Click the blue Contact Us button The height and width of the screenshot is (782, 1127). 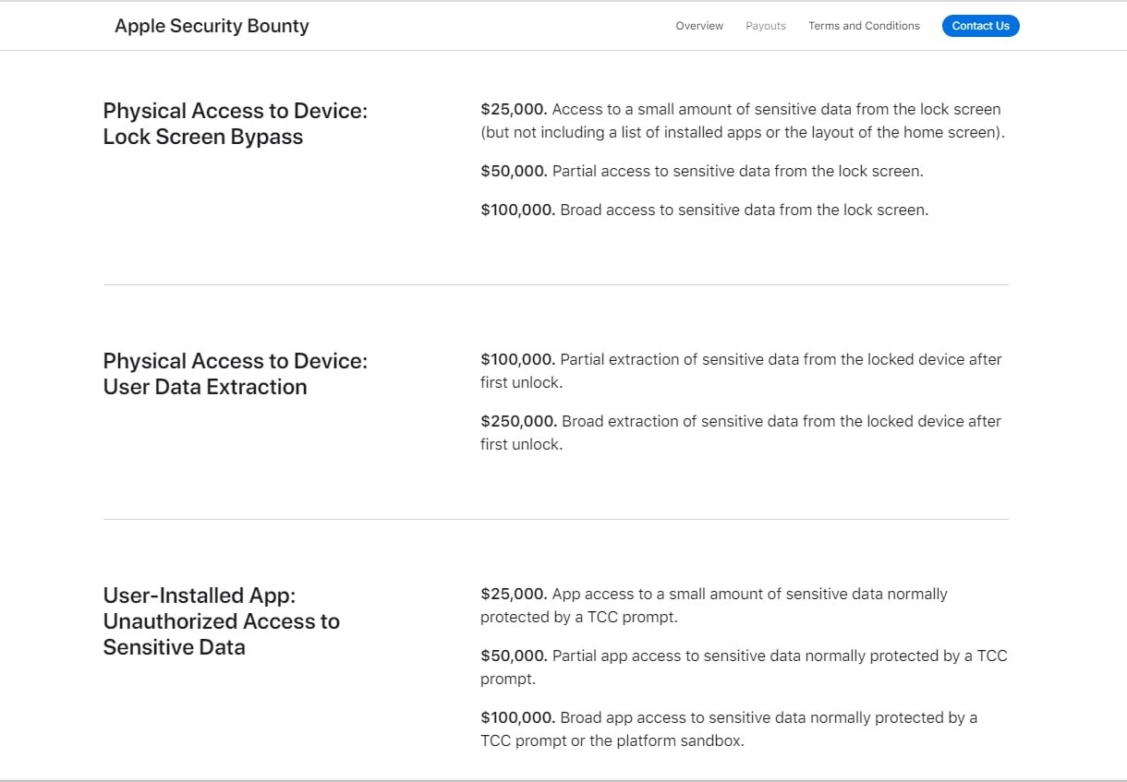tap(980, 26)
